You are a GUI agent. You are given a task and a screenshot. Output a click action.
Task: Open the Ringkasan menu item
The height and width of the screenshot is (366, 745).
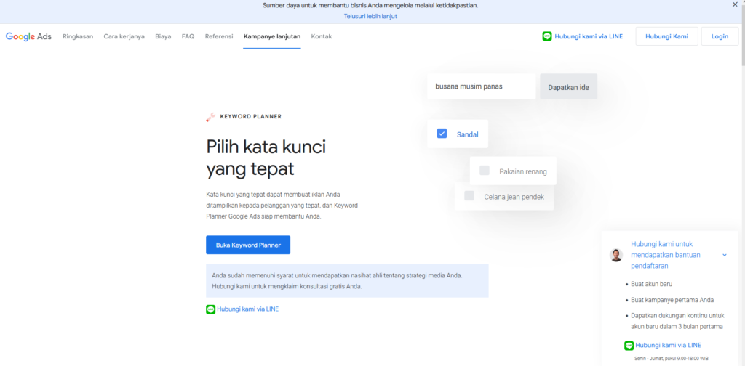[x=78, y=36]
